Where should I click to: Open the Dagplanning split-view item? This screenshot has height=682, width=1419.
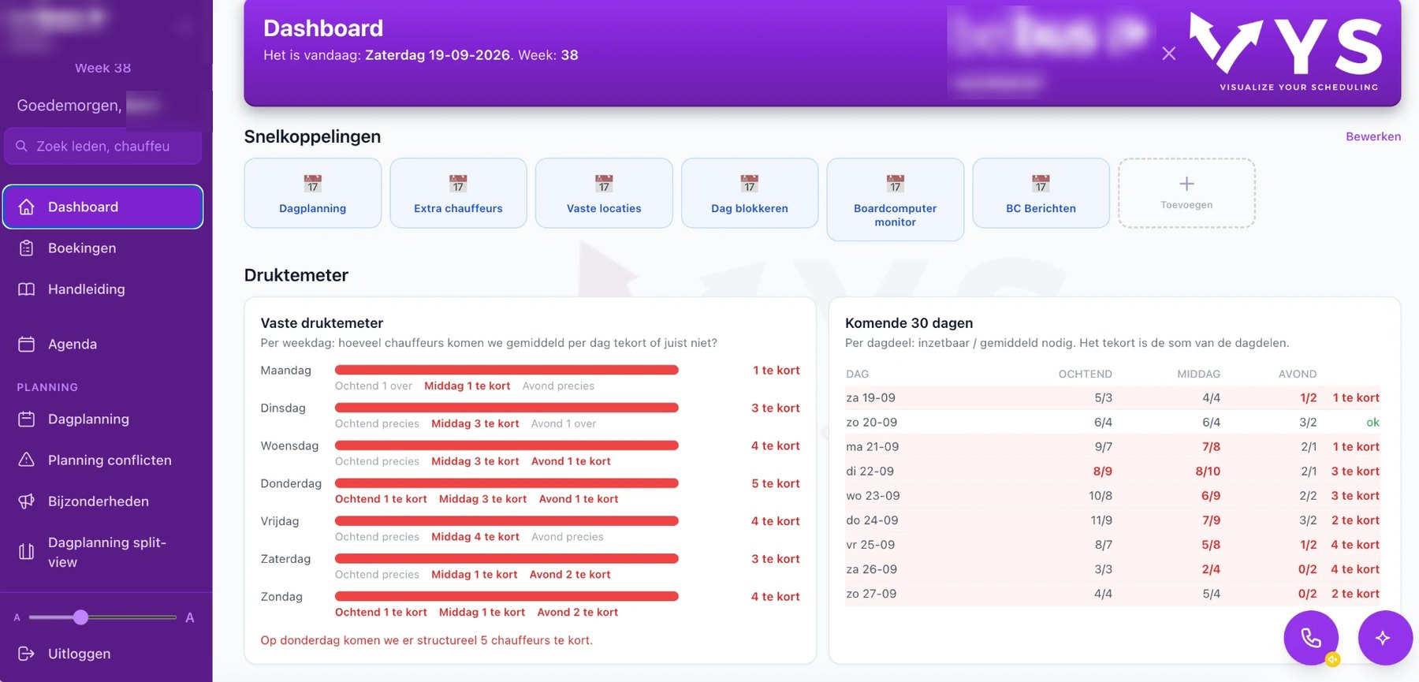tap(102, 552)
